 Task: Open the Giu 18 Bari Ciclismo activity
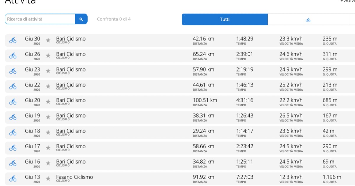[x=71, y=131]
